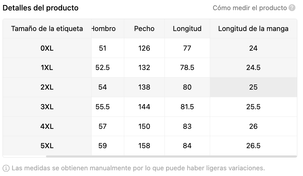Click 'Longitud de la manga' column header
Image resolution: width=303 pixels, height=176 pixels.
[x=253, y=29]
